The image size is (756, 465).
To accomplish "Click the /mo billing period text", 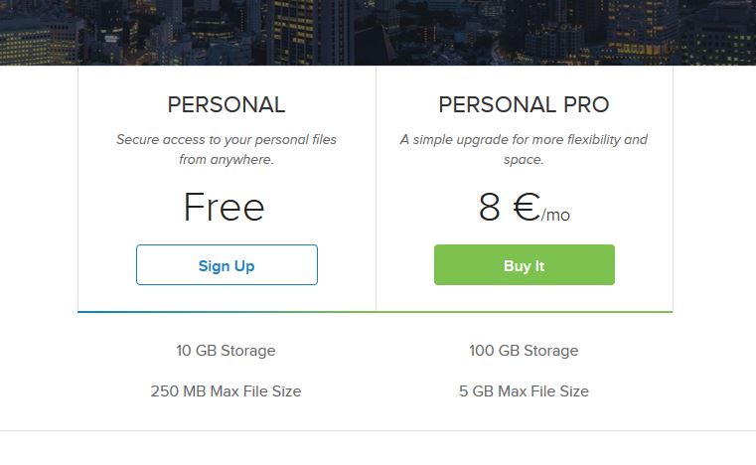I will tap(555, 215).
